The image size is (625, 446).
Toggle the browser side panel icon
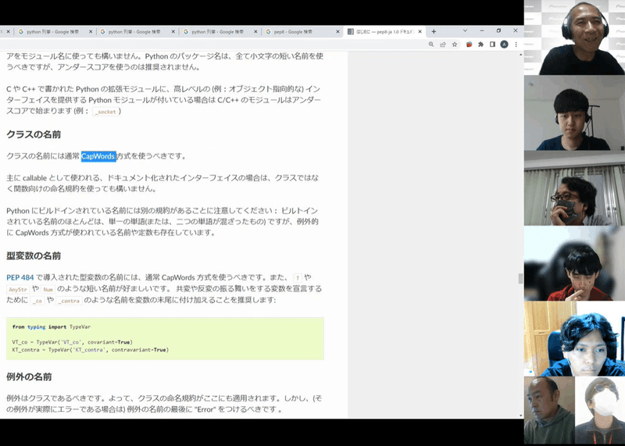[492, 45]
